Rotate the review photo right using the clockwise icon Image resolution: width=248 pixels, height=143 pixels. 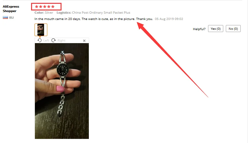tap(54, 40)
